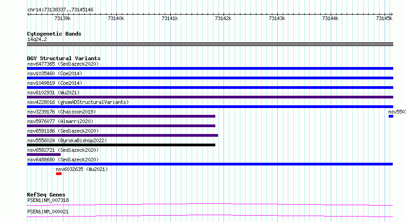Open the nsv1035460 (Coe2014) variant label
406x222 pixels.
coord(55,73)
